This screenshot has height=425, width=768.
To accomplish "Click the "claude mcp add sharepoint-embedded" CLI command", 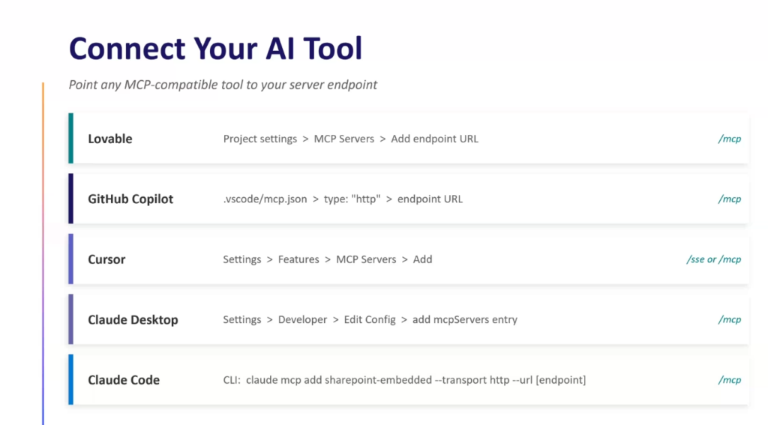I will click(338, 380).
